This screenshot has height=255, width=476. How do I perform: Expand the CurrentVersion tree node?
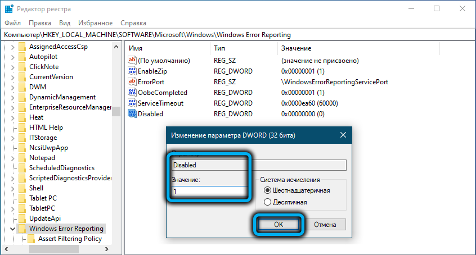[12, 77]
